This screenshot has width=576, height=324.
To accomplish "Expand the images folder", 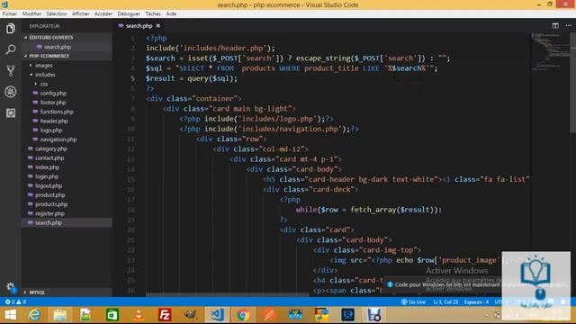I will [x=44, y=66].
